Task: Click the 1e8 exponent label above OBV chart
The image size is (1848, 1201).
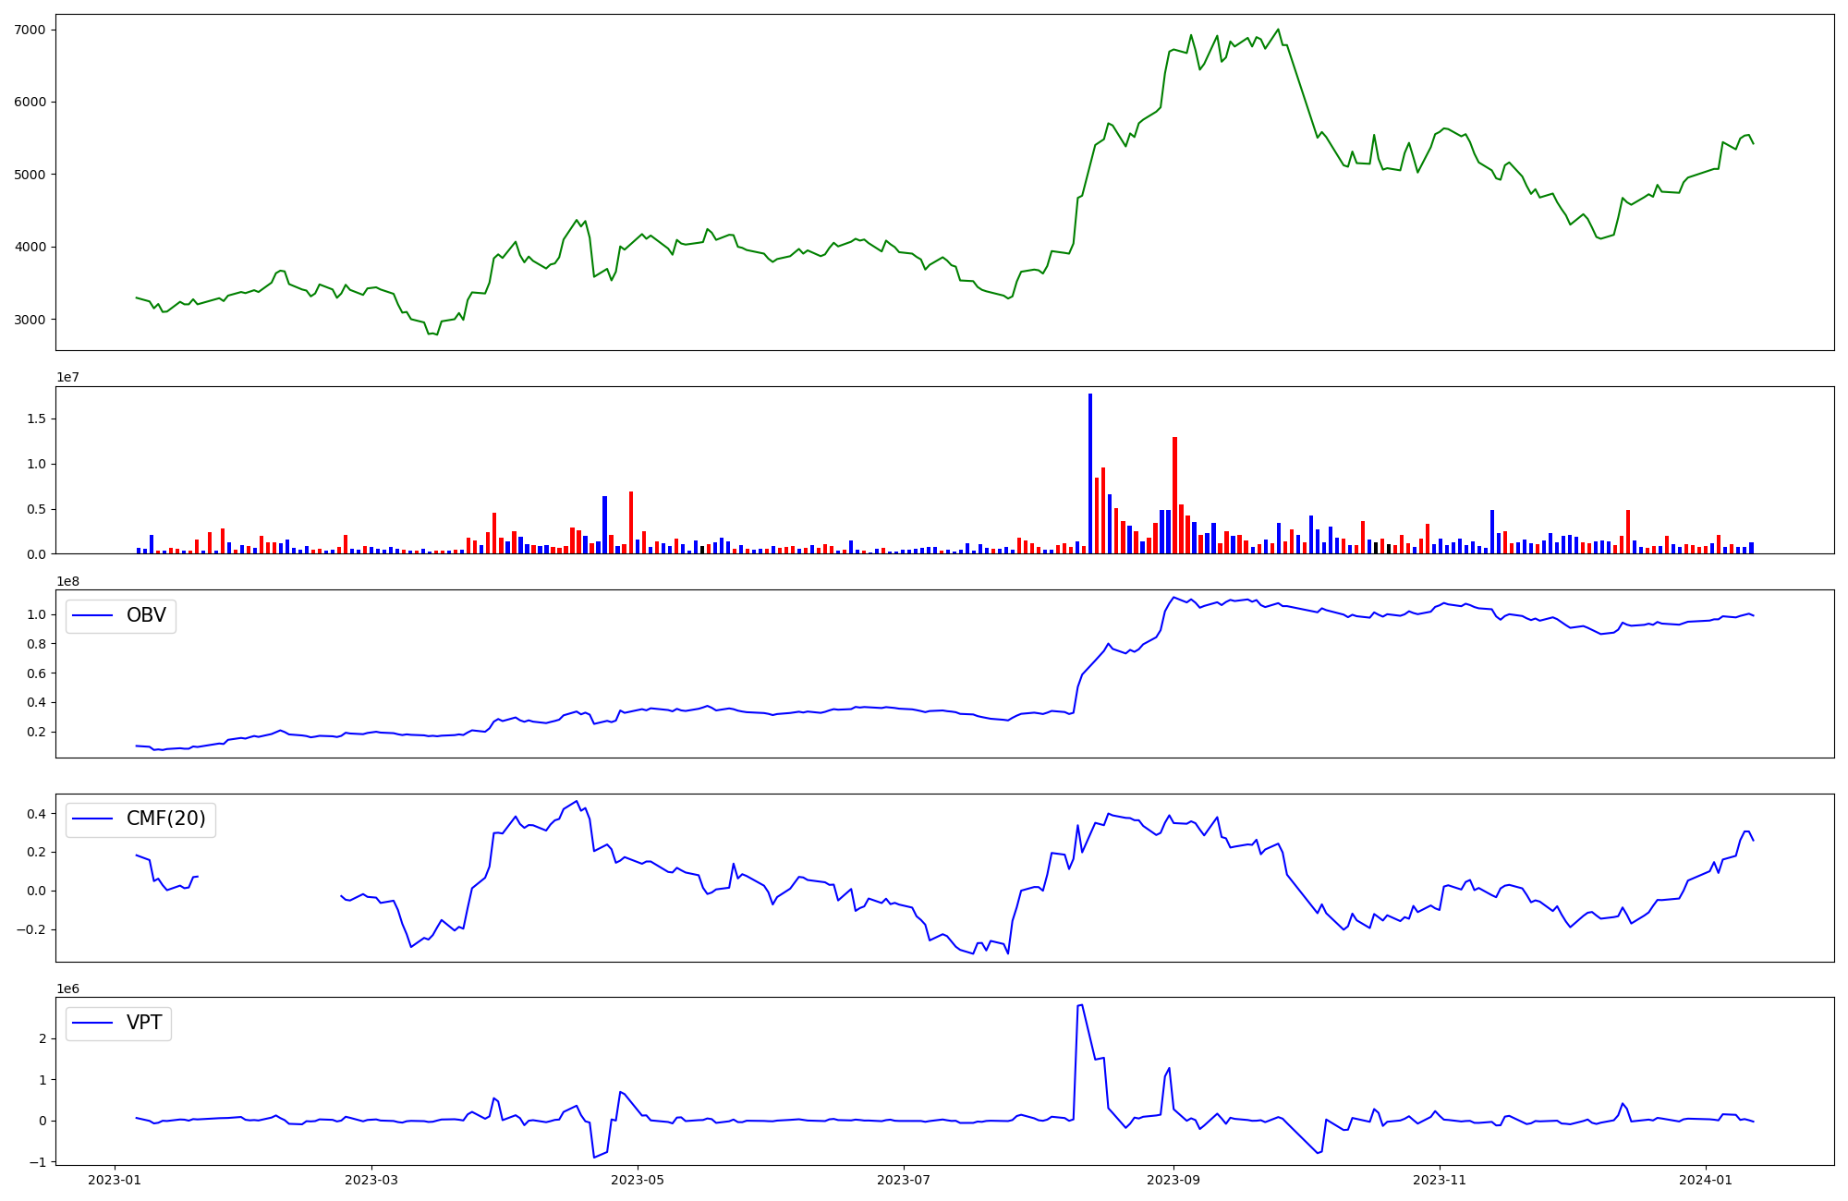Action: point(67,581)
